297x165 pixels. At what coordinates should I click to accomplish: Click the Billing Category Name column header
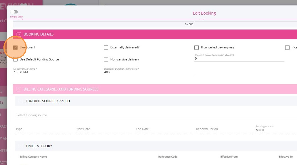click(33, 157)
